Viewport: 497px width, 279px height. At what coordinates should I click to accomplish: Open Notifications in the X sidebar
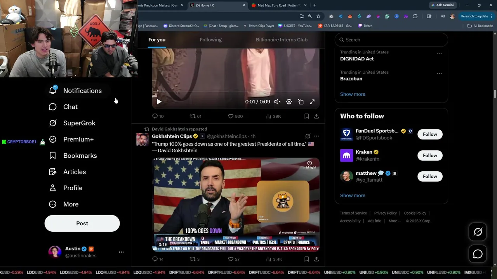point(75,91)
